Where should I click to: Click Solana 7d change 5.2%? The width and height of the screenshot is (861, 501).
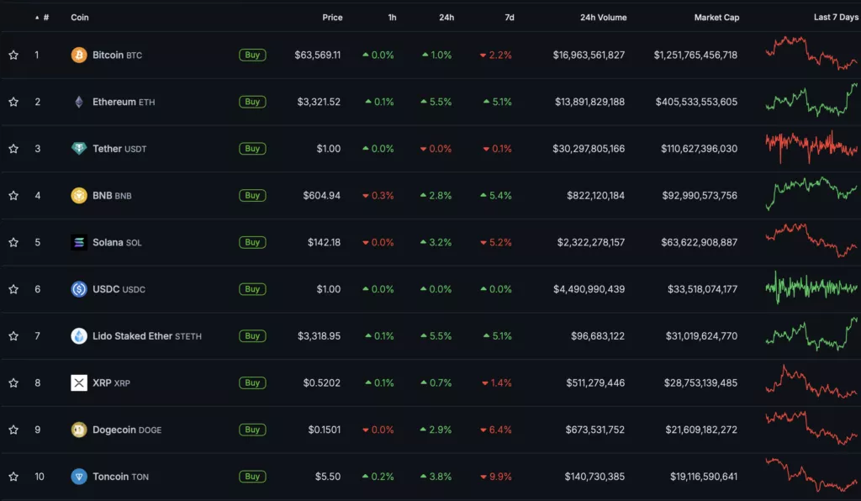496,242
